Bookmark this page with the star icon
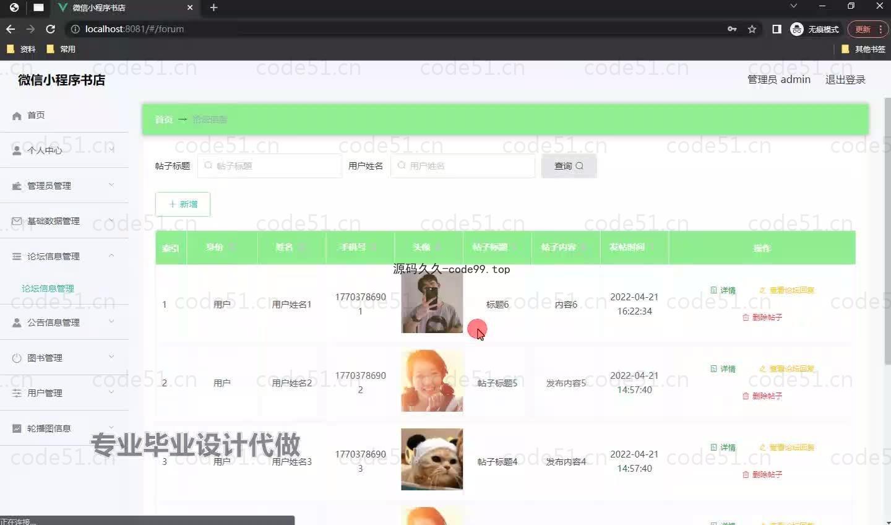The image size is (891, 525). click(752, 29)
